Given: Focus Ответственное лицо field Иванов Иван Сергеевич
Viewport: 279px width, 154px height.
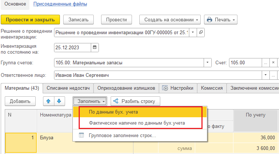Looking at the screenshot, I should (x=158, y=75).
